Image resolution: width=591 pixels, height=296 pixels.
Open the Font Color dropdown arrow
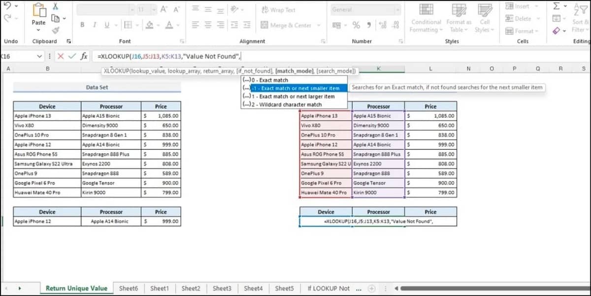[178, 25]
